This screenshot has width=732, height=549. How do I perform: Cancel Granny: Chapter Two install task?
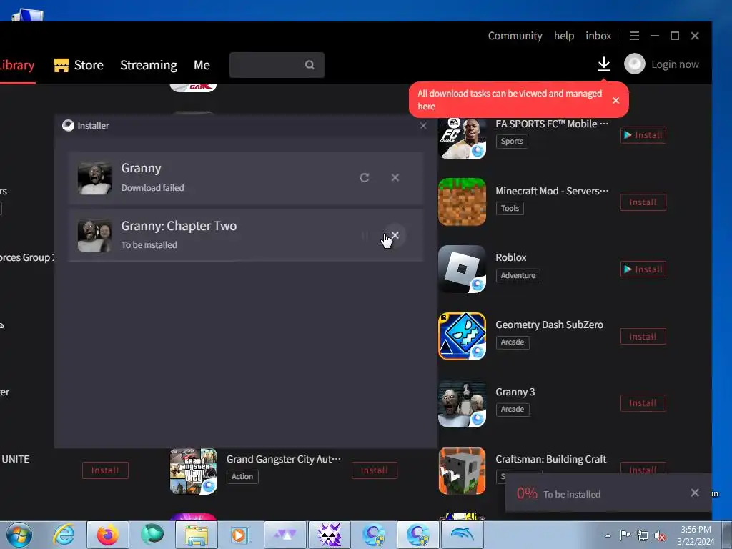pos(395,234)
